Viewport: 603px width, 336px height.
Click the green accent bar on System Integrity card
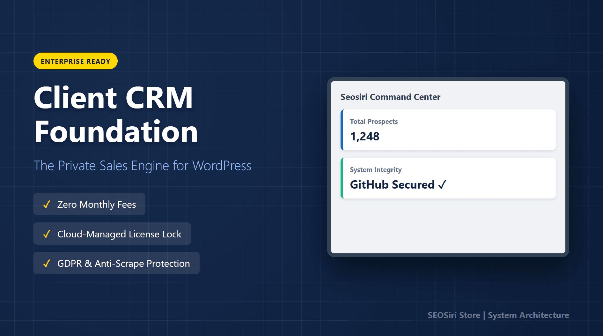[342, 178]
